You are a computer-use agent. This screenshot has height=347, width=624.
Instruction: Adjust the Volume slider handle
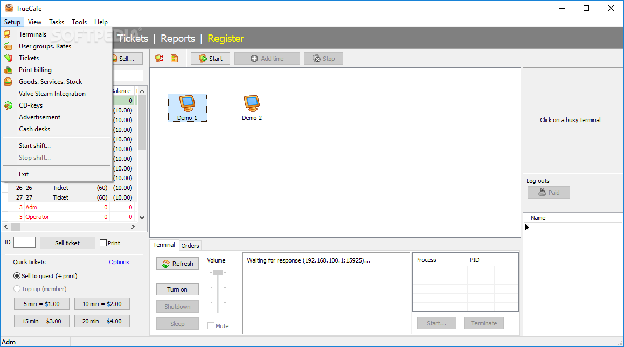218,272
